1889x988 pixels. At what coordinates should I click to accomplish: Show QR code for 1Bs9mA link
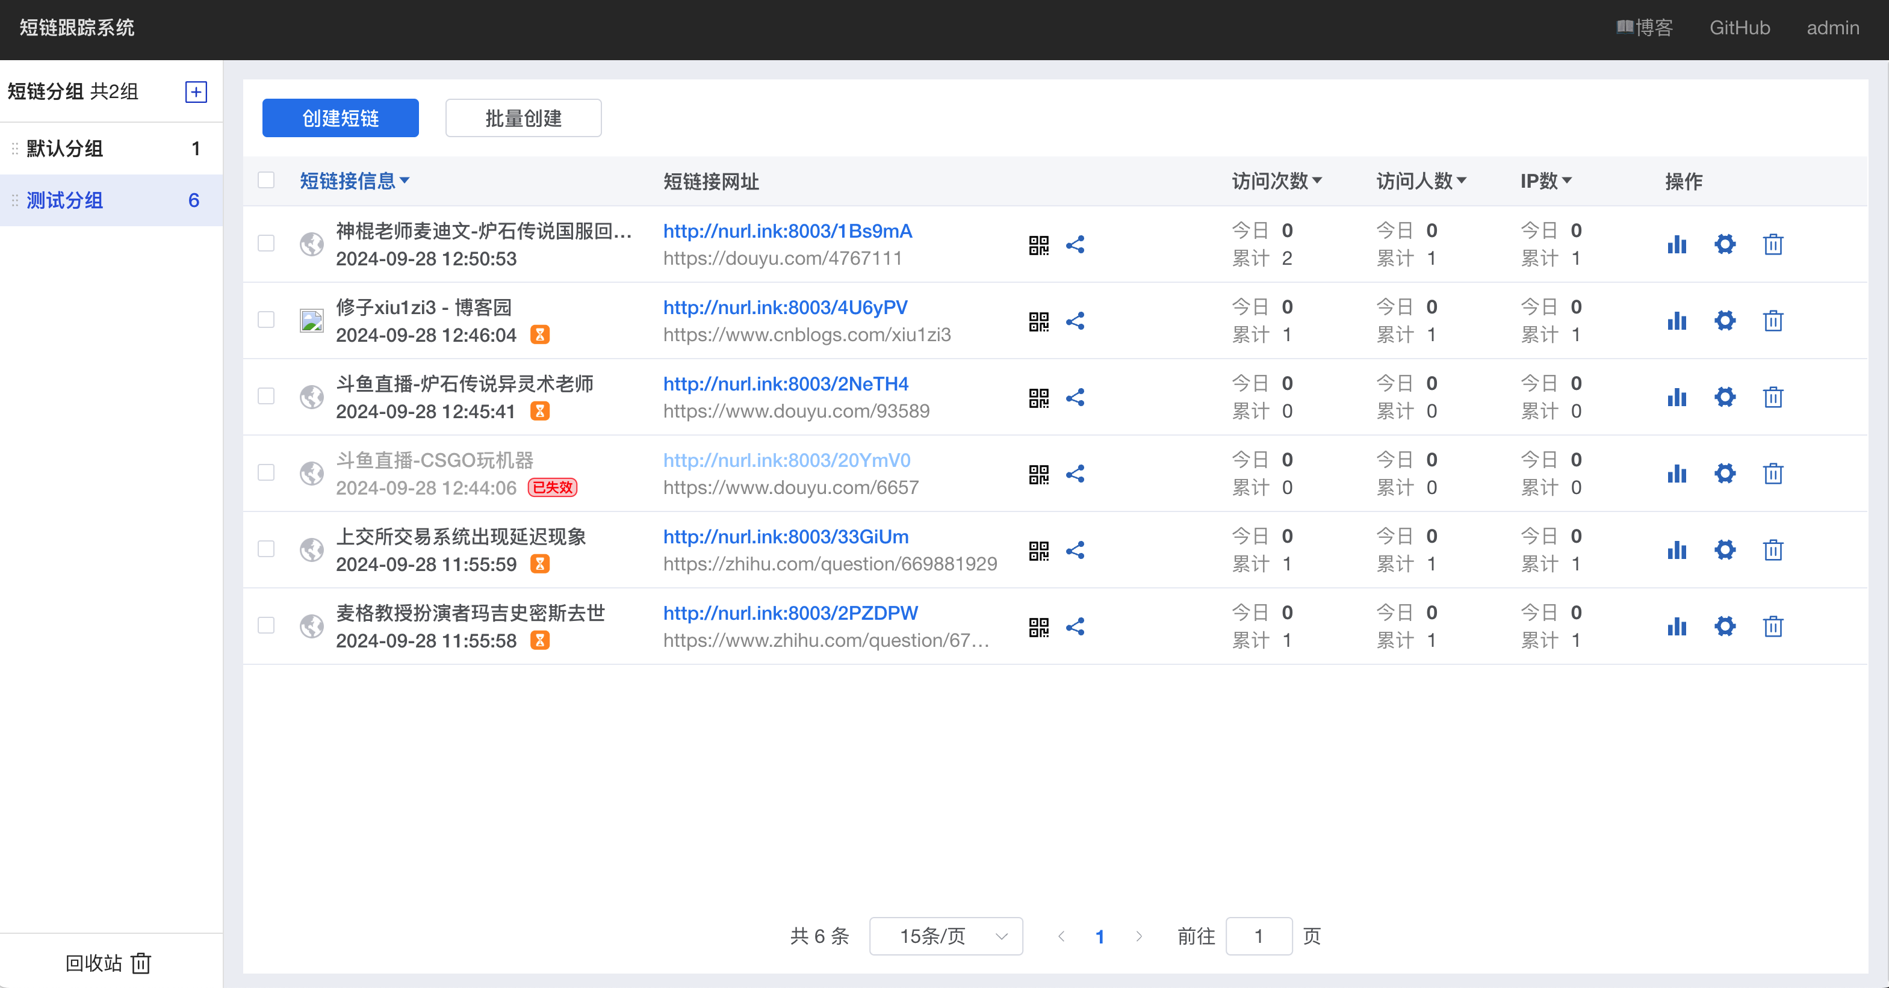[x=1038, y=245]
